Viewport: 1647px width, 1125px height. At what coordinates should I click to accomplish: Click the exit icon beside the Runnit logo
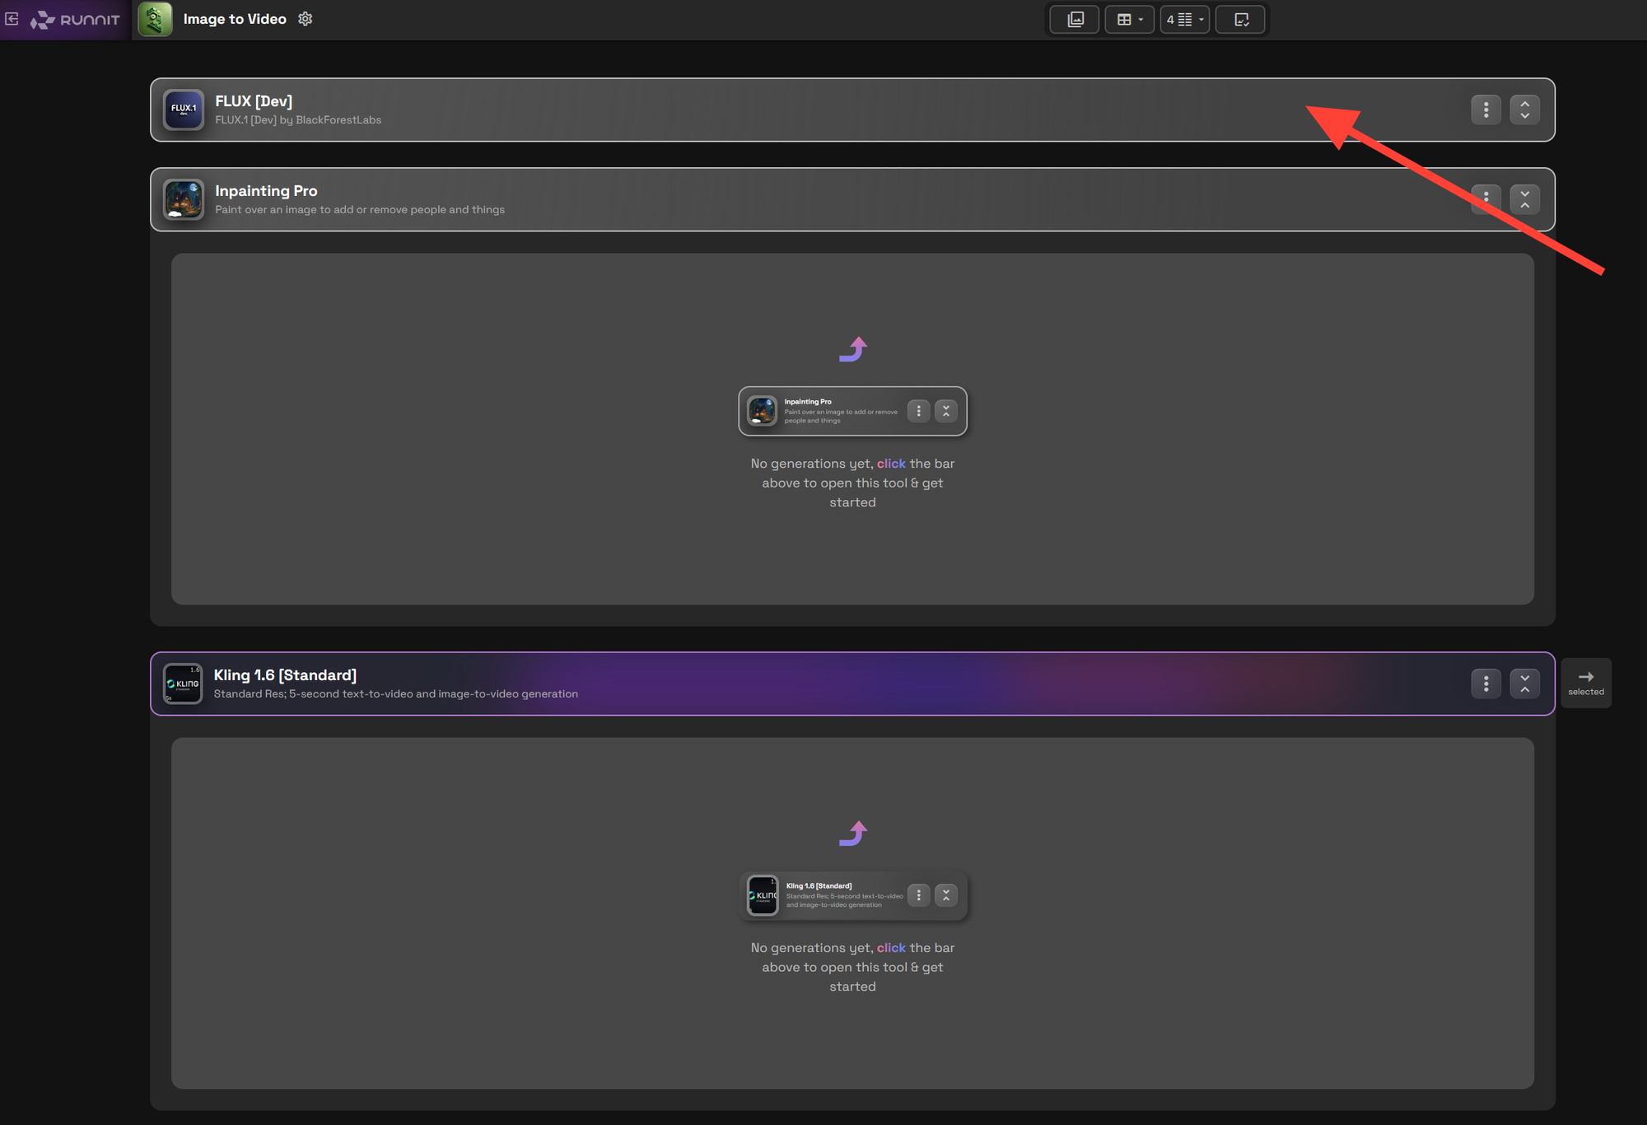point(12,19)
